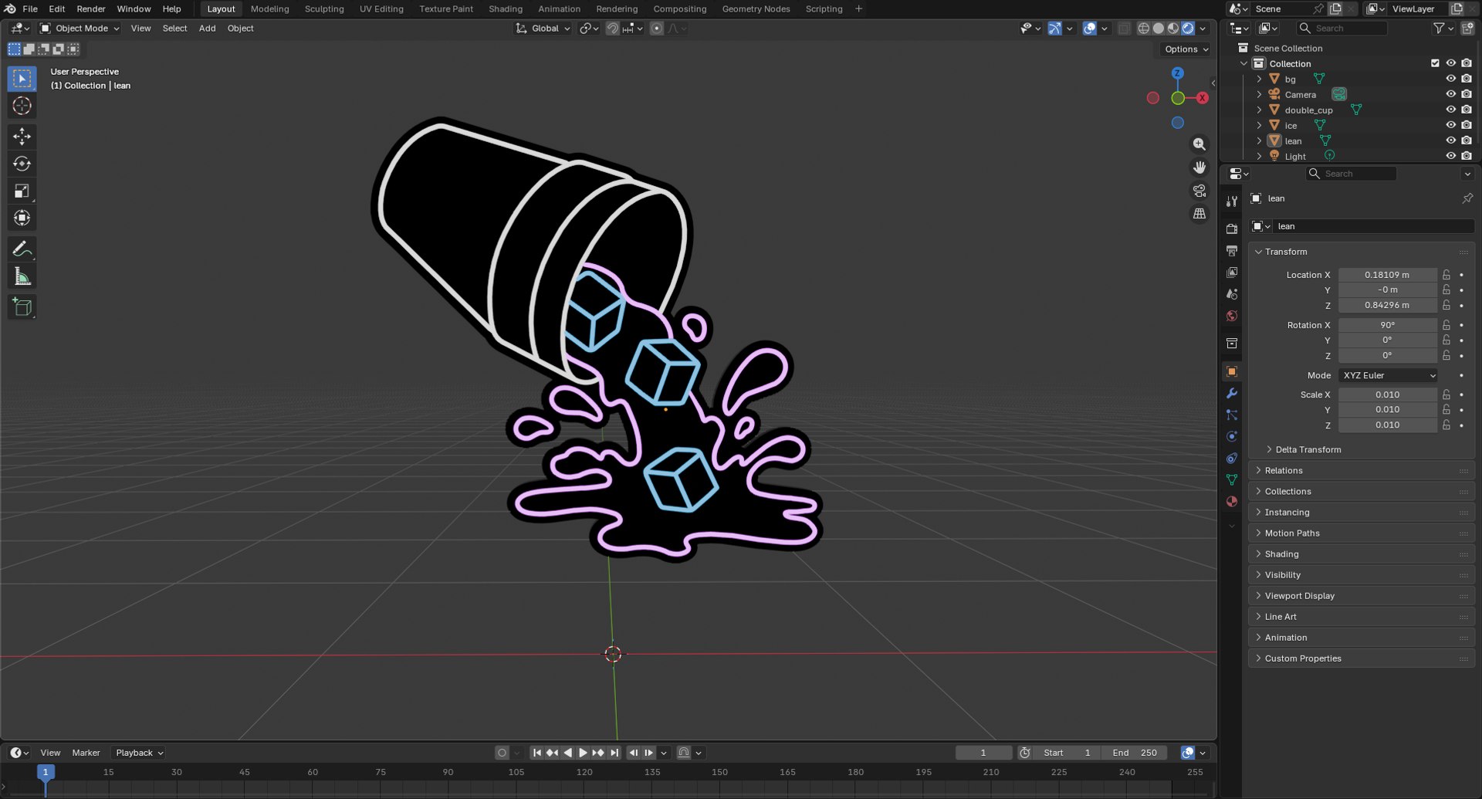Open the Object Constraints properties tab
The width and height of the screenshot is (1482, 799).
1232,458
